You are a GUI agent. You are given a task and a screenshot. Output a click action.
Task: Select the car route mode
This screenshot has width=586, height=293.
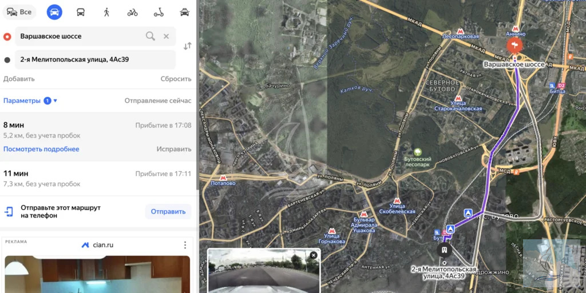pyautogui.click(x=54, y=12)
